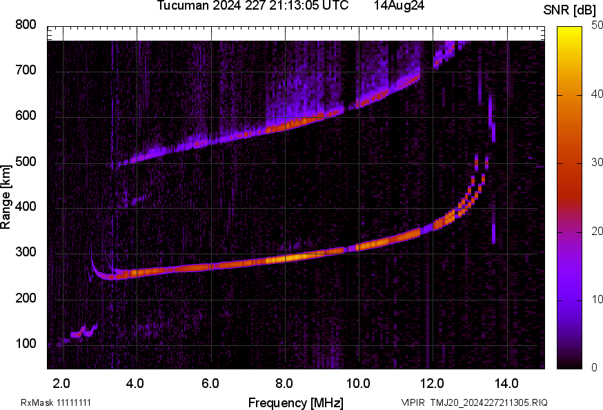This screenshot has height=410, width=603.
Task: Click the range tick label '300'
Action: [x=26, y=252]
